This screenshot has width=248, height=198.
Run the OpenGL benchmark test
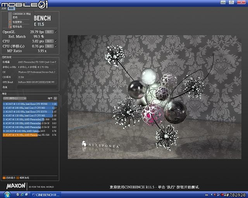pos(49,32)
